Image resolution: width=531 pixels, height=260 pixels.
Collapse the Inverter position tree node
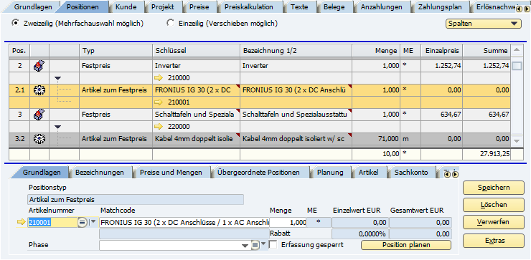57,78
